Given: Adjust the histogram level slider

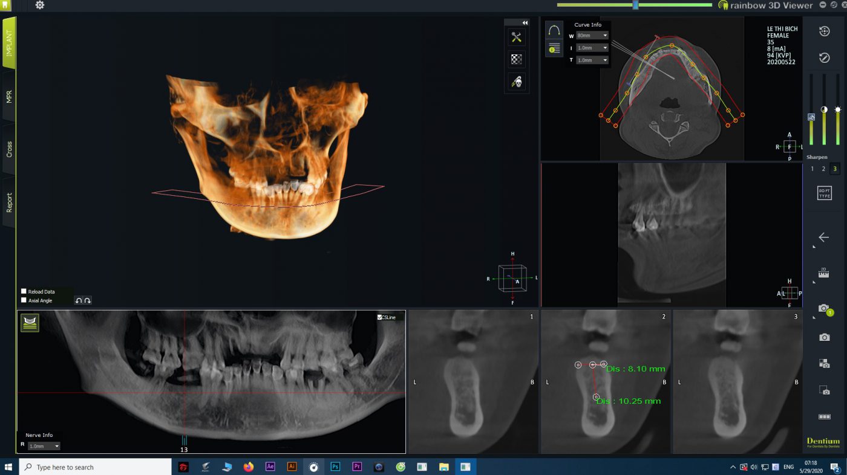Looking at the screenshot, I should click(811, 117).
